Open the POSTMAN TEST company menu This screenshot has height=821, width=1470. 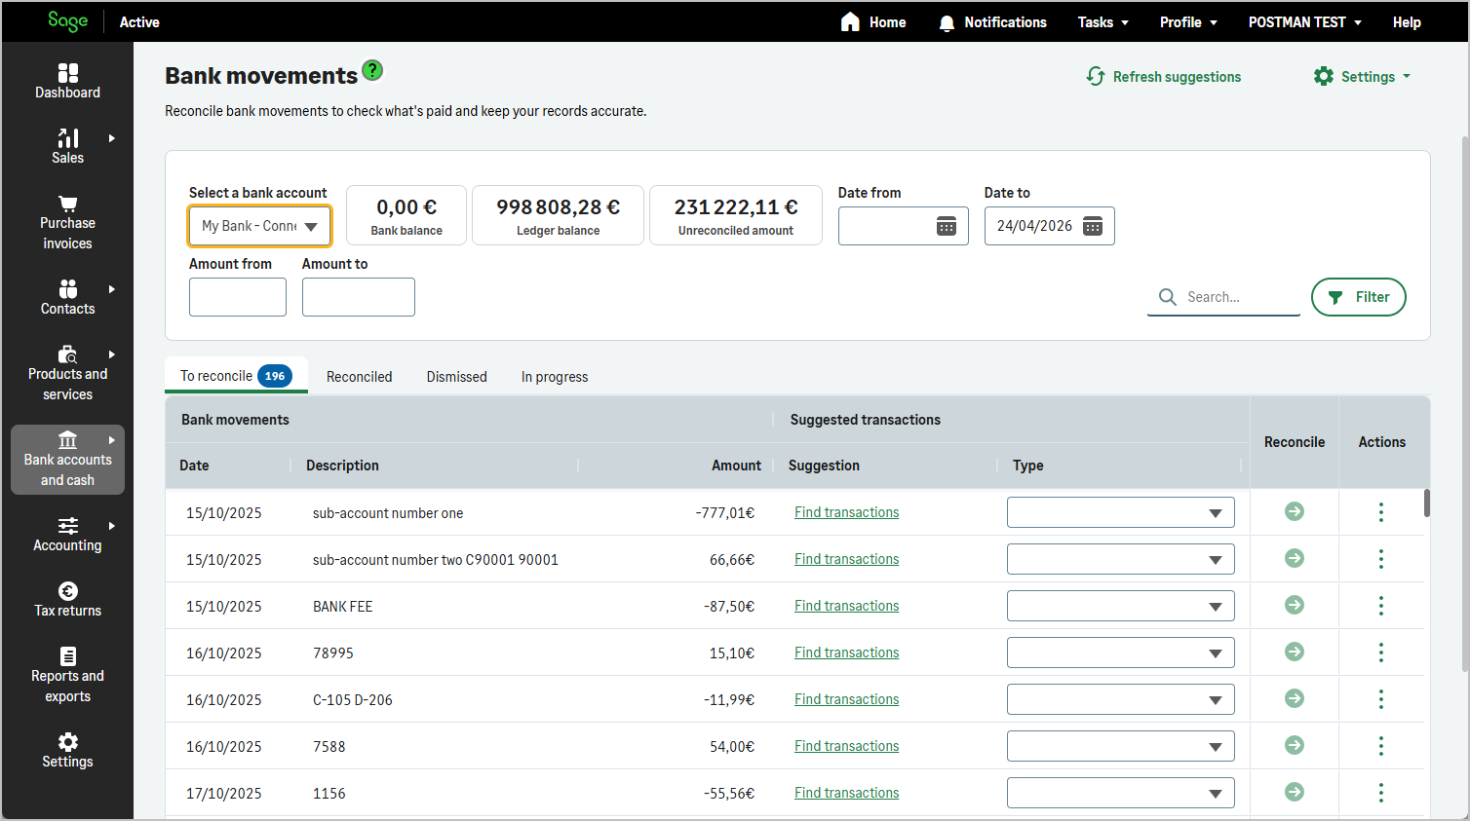(1304, 22)
